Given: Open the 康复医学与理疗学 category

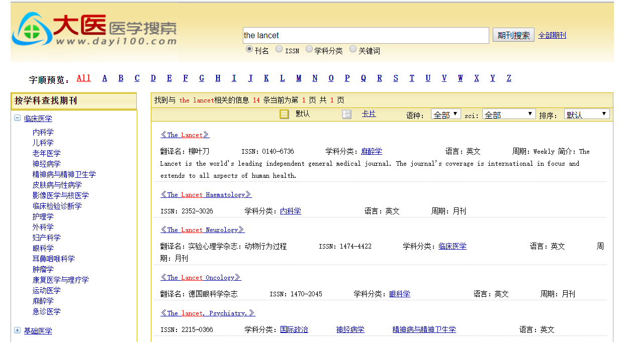Looking at the screenshot, I should click(61, 280).
